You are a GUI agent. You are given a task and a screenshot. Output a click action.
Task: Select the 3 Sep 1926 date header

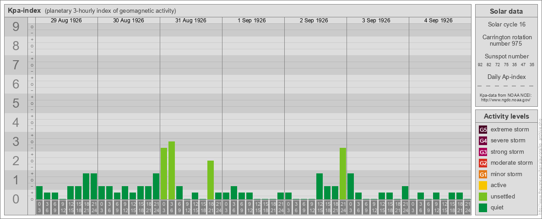[376, 21]
